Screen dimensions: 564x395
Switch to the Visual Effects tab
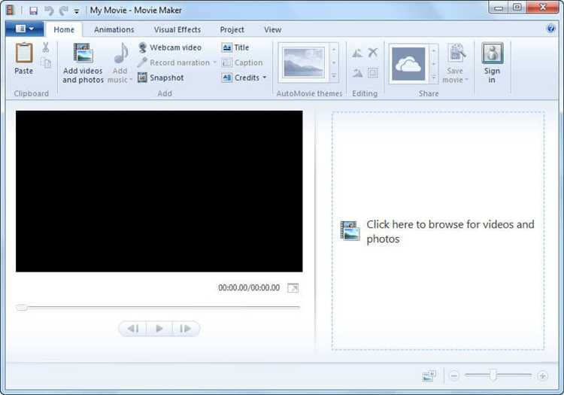177,29
